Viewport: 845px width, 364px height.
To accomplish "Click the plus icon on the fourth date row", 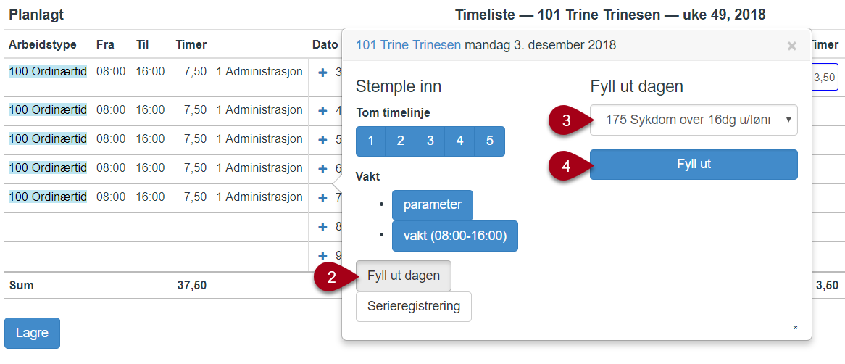I will coord(322,170).
